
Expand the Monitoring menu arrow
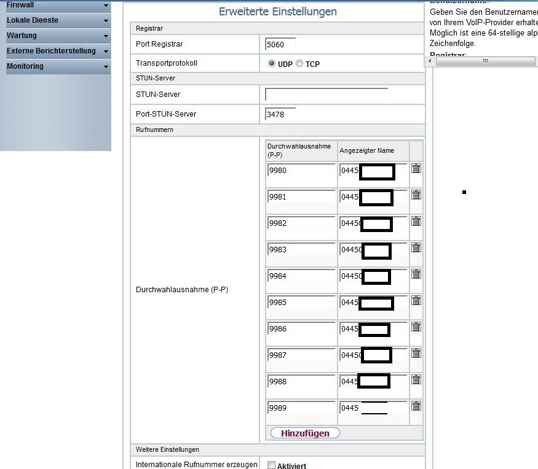[x=106, y=67]
